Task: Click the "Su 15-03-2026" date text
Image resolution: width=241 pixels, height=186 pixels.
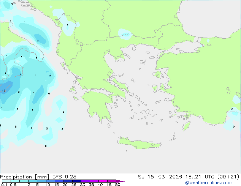Action: [160, 177]
